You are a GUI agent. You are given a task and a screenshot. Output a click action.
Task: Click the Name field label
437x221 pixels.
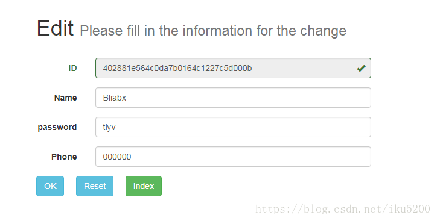click(x=66, y=98)
